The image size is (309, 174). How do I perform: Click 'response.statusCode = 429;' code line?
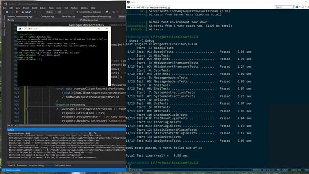tap(84, 113)
